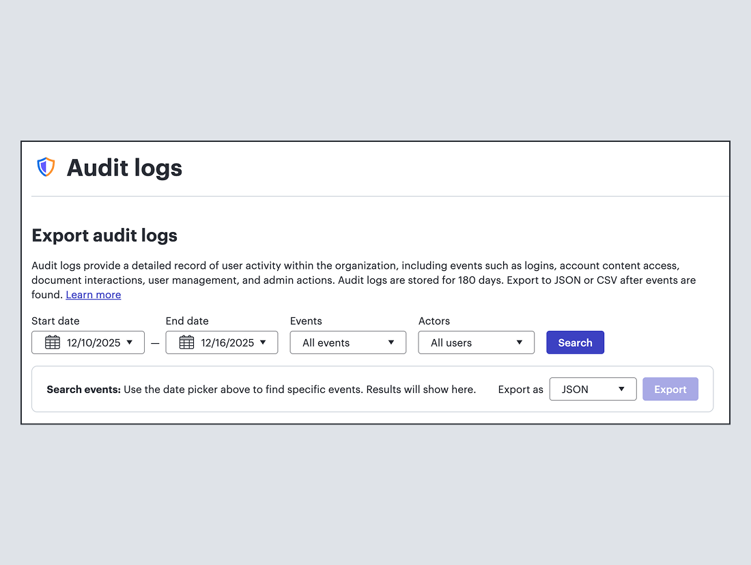Open the JSON export format dropdown
Image resolution: width=751 pixels, height=565 pixels.
(593, 389)
